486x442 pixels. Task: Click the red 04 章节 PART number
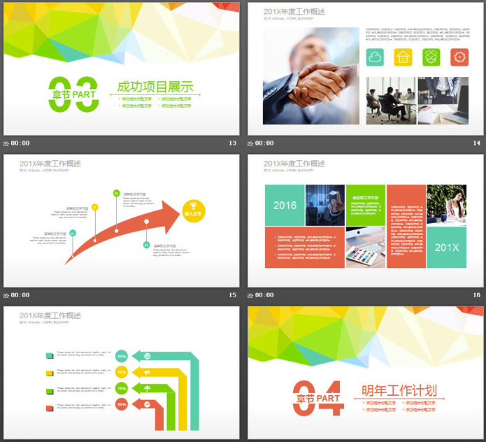tap(318, 398)
